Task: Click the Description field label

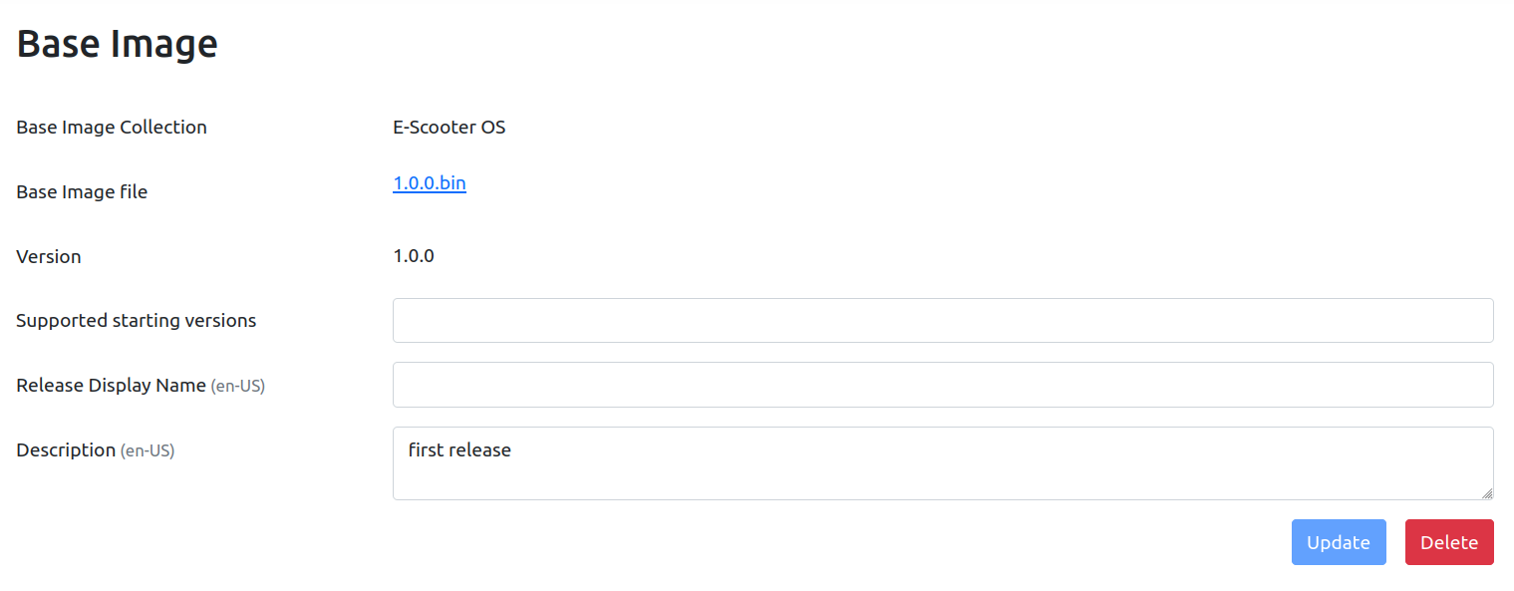Action: 66,450
